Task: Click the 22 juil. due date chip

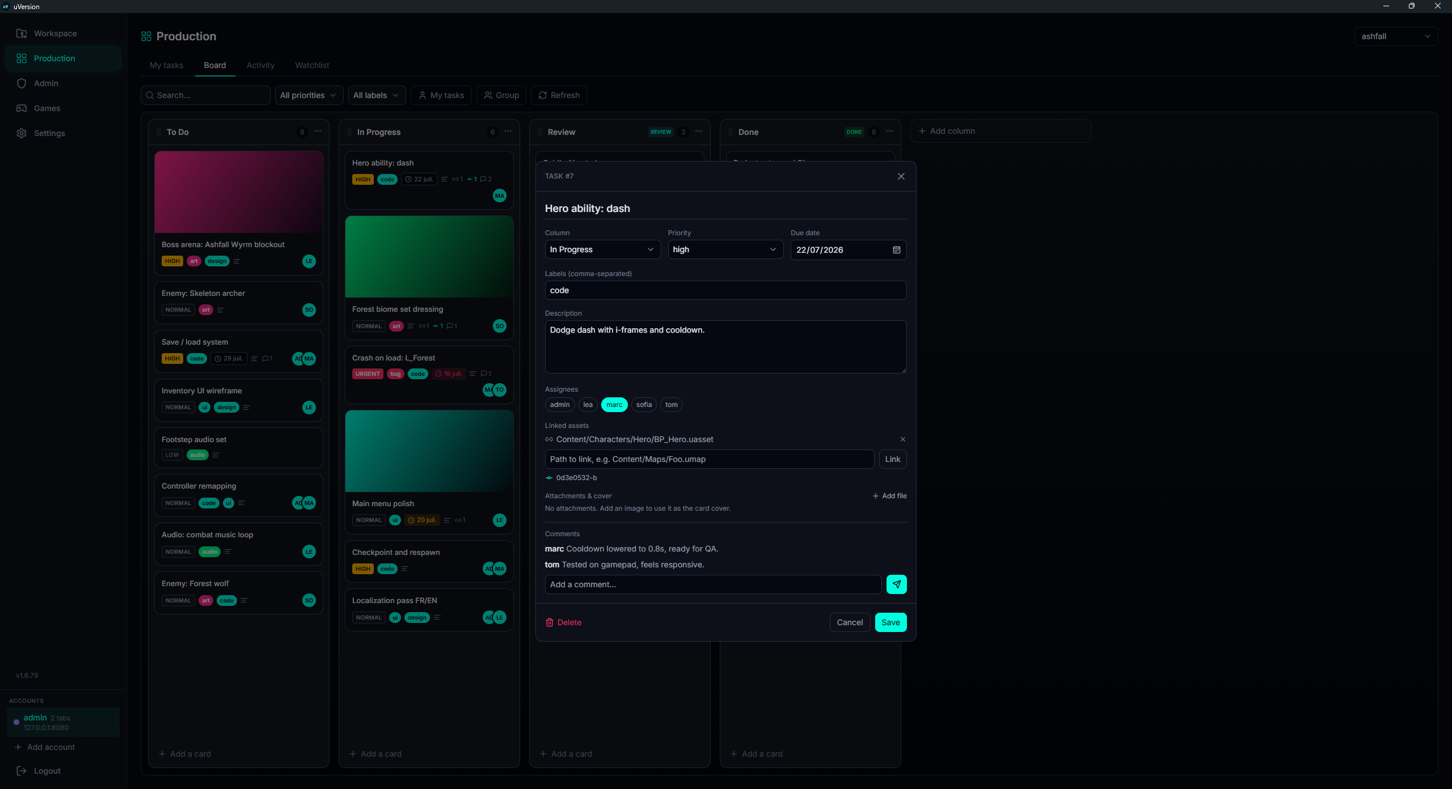Action: click(x=419, y=179)
